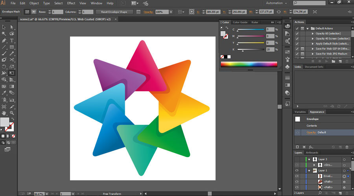Click the Reset Envelope Shape button
The height and width of the screenshot is (196, 354).
coord(114,12)
